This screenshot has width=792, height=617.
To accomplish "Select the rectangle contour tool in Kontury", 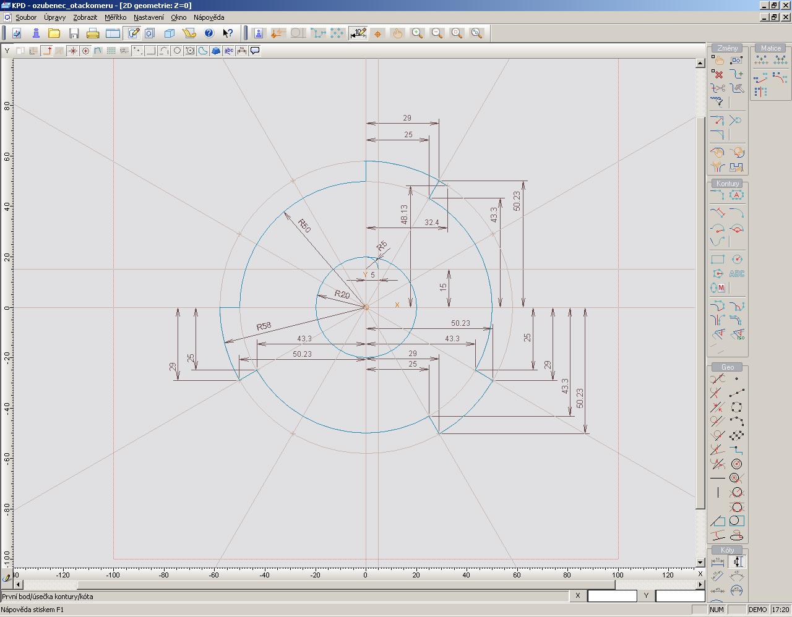I will 717,260.
